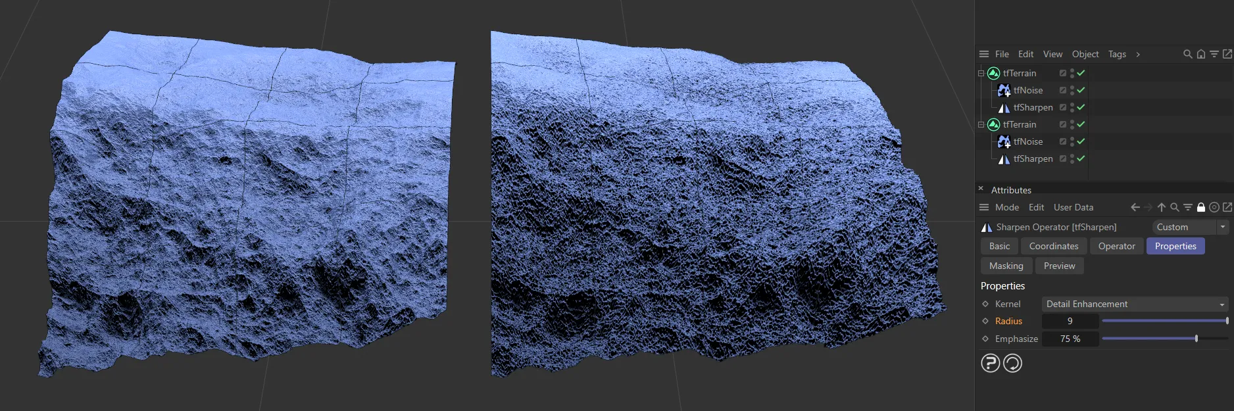Select the second tfSharpen row label
The image size is (1234, 411).
click(1033, 158)
